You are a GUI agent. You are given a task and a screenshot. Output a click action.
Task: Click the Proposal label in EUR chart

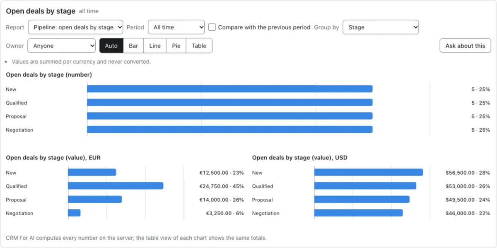coord(16,200)
